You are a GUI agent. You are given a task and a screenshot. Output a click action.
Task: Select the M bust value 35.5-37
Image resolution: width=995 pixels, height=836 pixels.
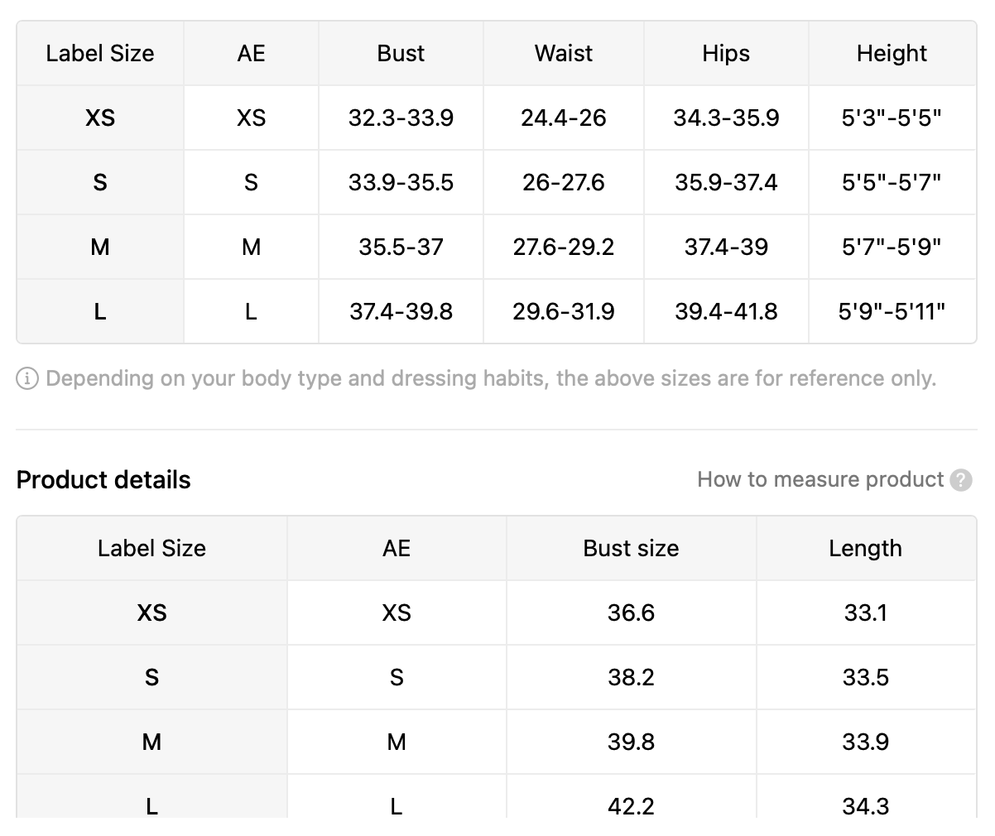[401, 247]
